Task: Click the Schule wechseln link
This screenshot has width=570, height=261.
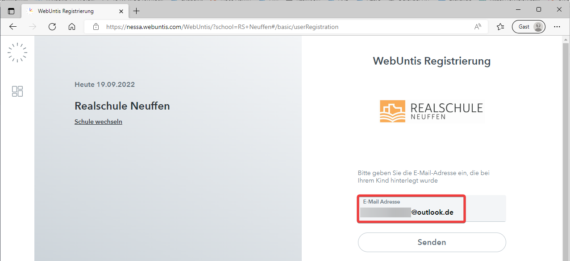Action: (x=98, y=122)
